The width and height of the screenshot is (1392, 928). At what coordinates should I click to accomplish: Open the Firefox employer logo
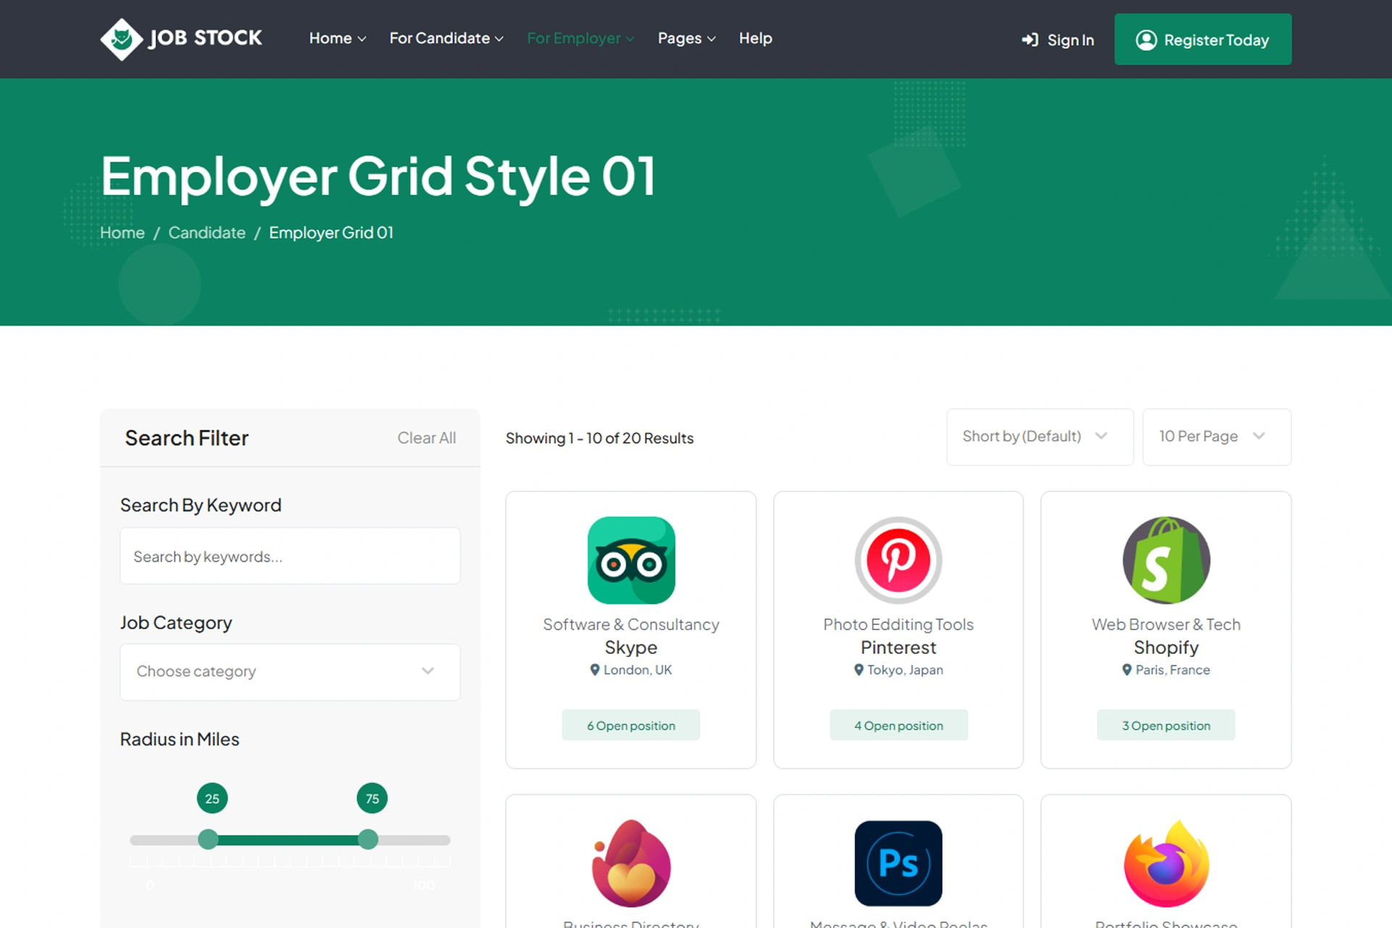click(x=1166, y=863)
